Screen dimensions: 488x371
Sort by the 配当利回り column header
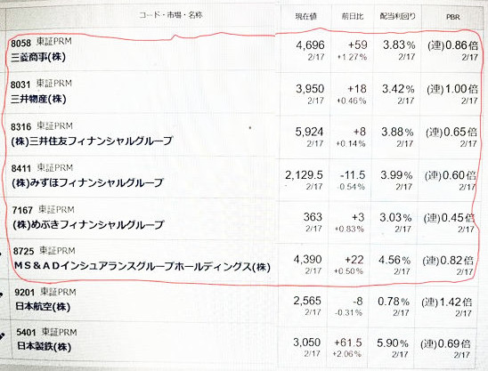click(x=397, y=16)
